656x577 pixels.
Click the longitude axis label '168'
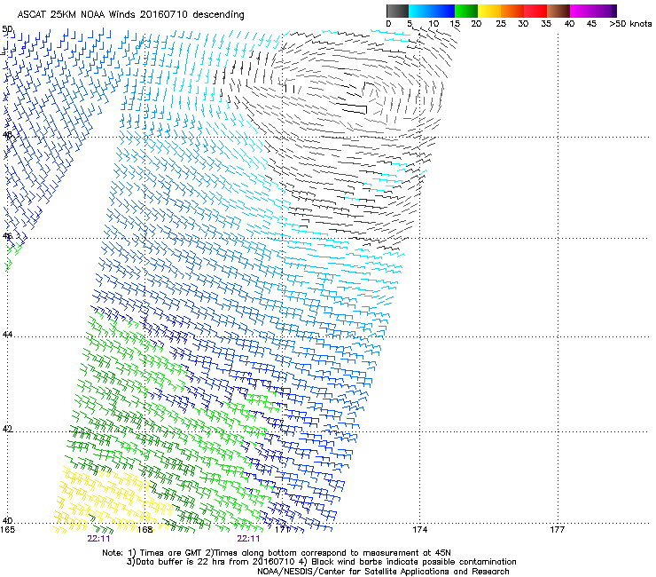(145, 530)
